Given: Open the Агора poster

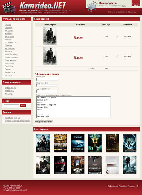Looking at the screenshot, I should pos(43,165).
